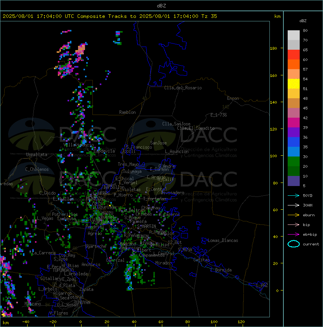This screenshot has height=327, width=323.
Task: Click the '180' tick label on the right axis
Action: point(273,49)
